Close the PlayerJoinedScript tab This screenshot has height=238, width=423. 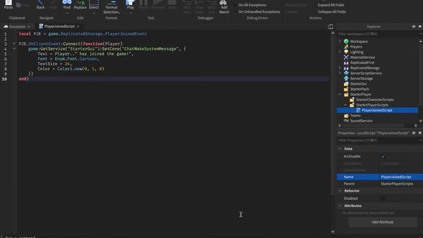(x=78, y=26)
